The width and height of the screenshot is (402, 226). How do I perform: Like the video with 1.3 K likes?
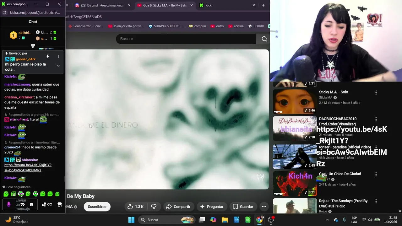(x=135, y=207)
